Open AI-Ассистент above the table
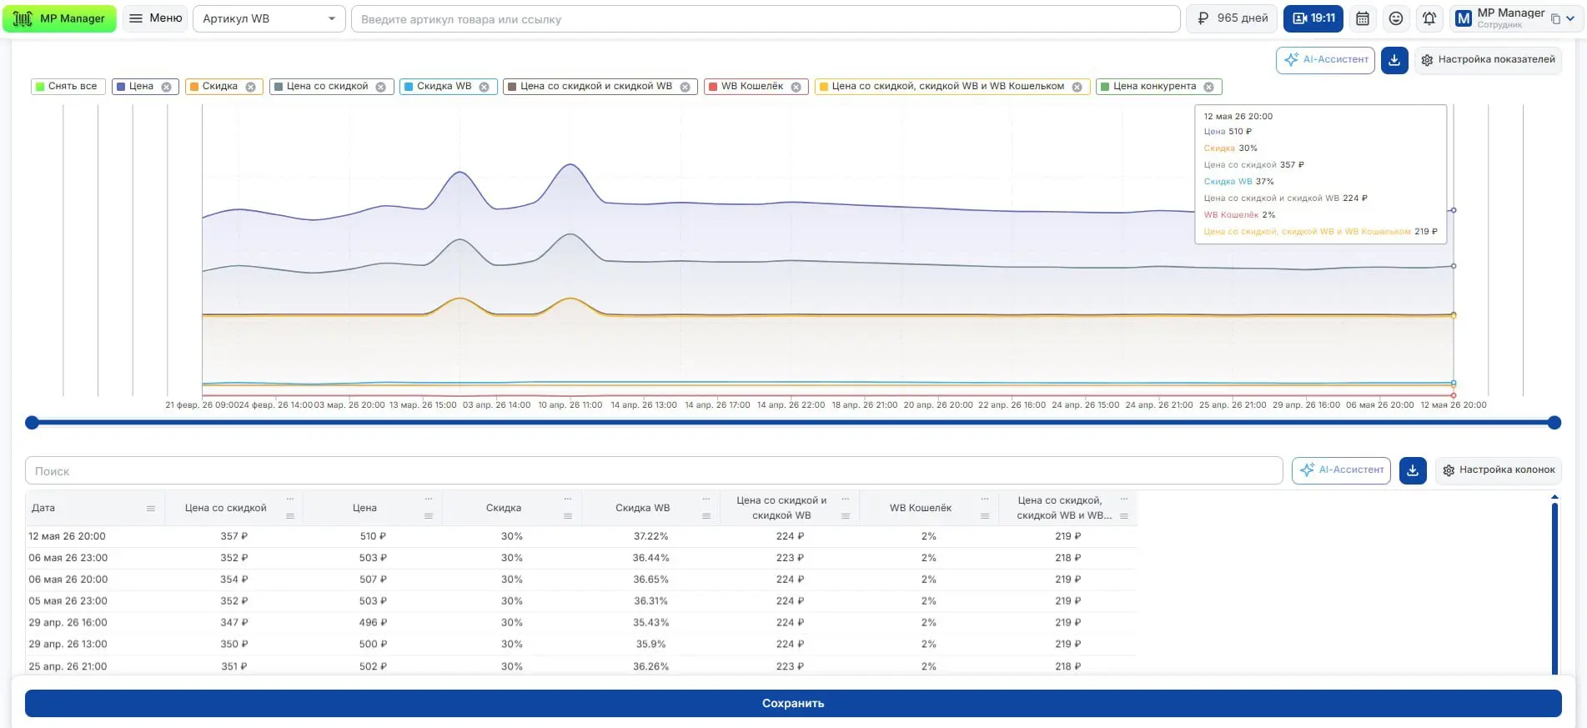The width and height of the screenshot is (1587, 728). (x=1341, y=470)
